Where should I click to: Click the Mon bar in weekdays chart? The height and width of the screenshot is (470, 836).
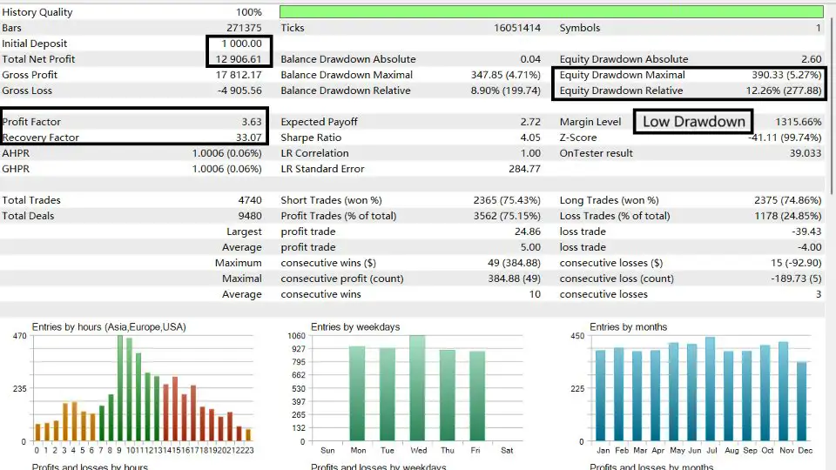[357, 393]
